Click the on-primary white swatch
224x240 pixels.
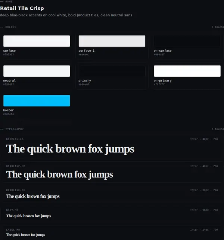pos(187,71)
